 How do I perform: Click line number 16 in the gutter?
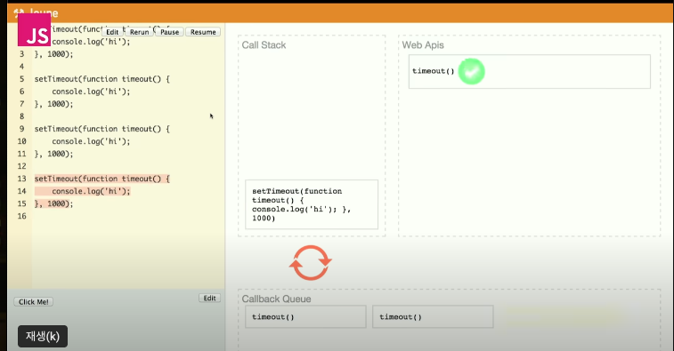coord(22,216)
